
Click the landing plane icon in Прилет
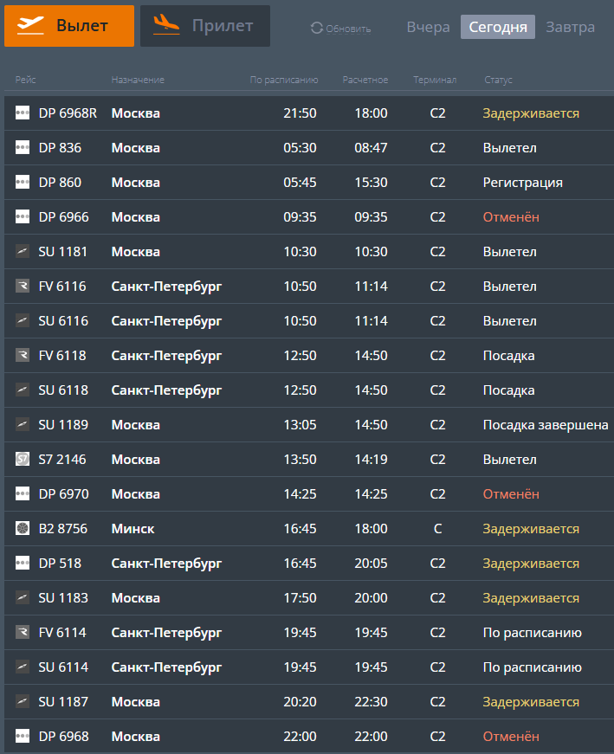click(166, 24)
